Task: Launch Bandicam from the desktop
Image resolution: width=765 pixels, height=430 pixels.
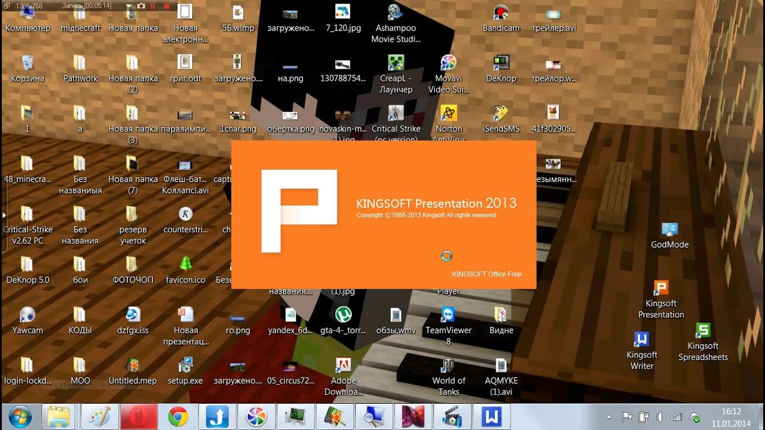Action: coord(501,19)
